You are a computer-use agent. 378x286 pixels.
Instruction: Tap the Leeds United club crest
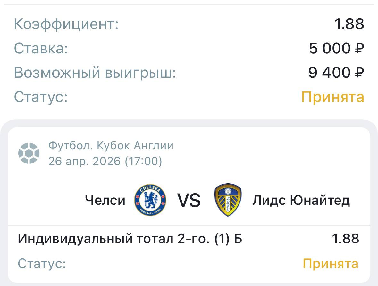pos(228,200)
